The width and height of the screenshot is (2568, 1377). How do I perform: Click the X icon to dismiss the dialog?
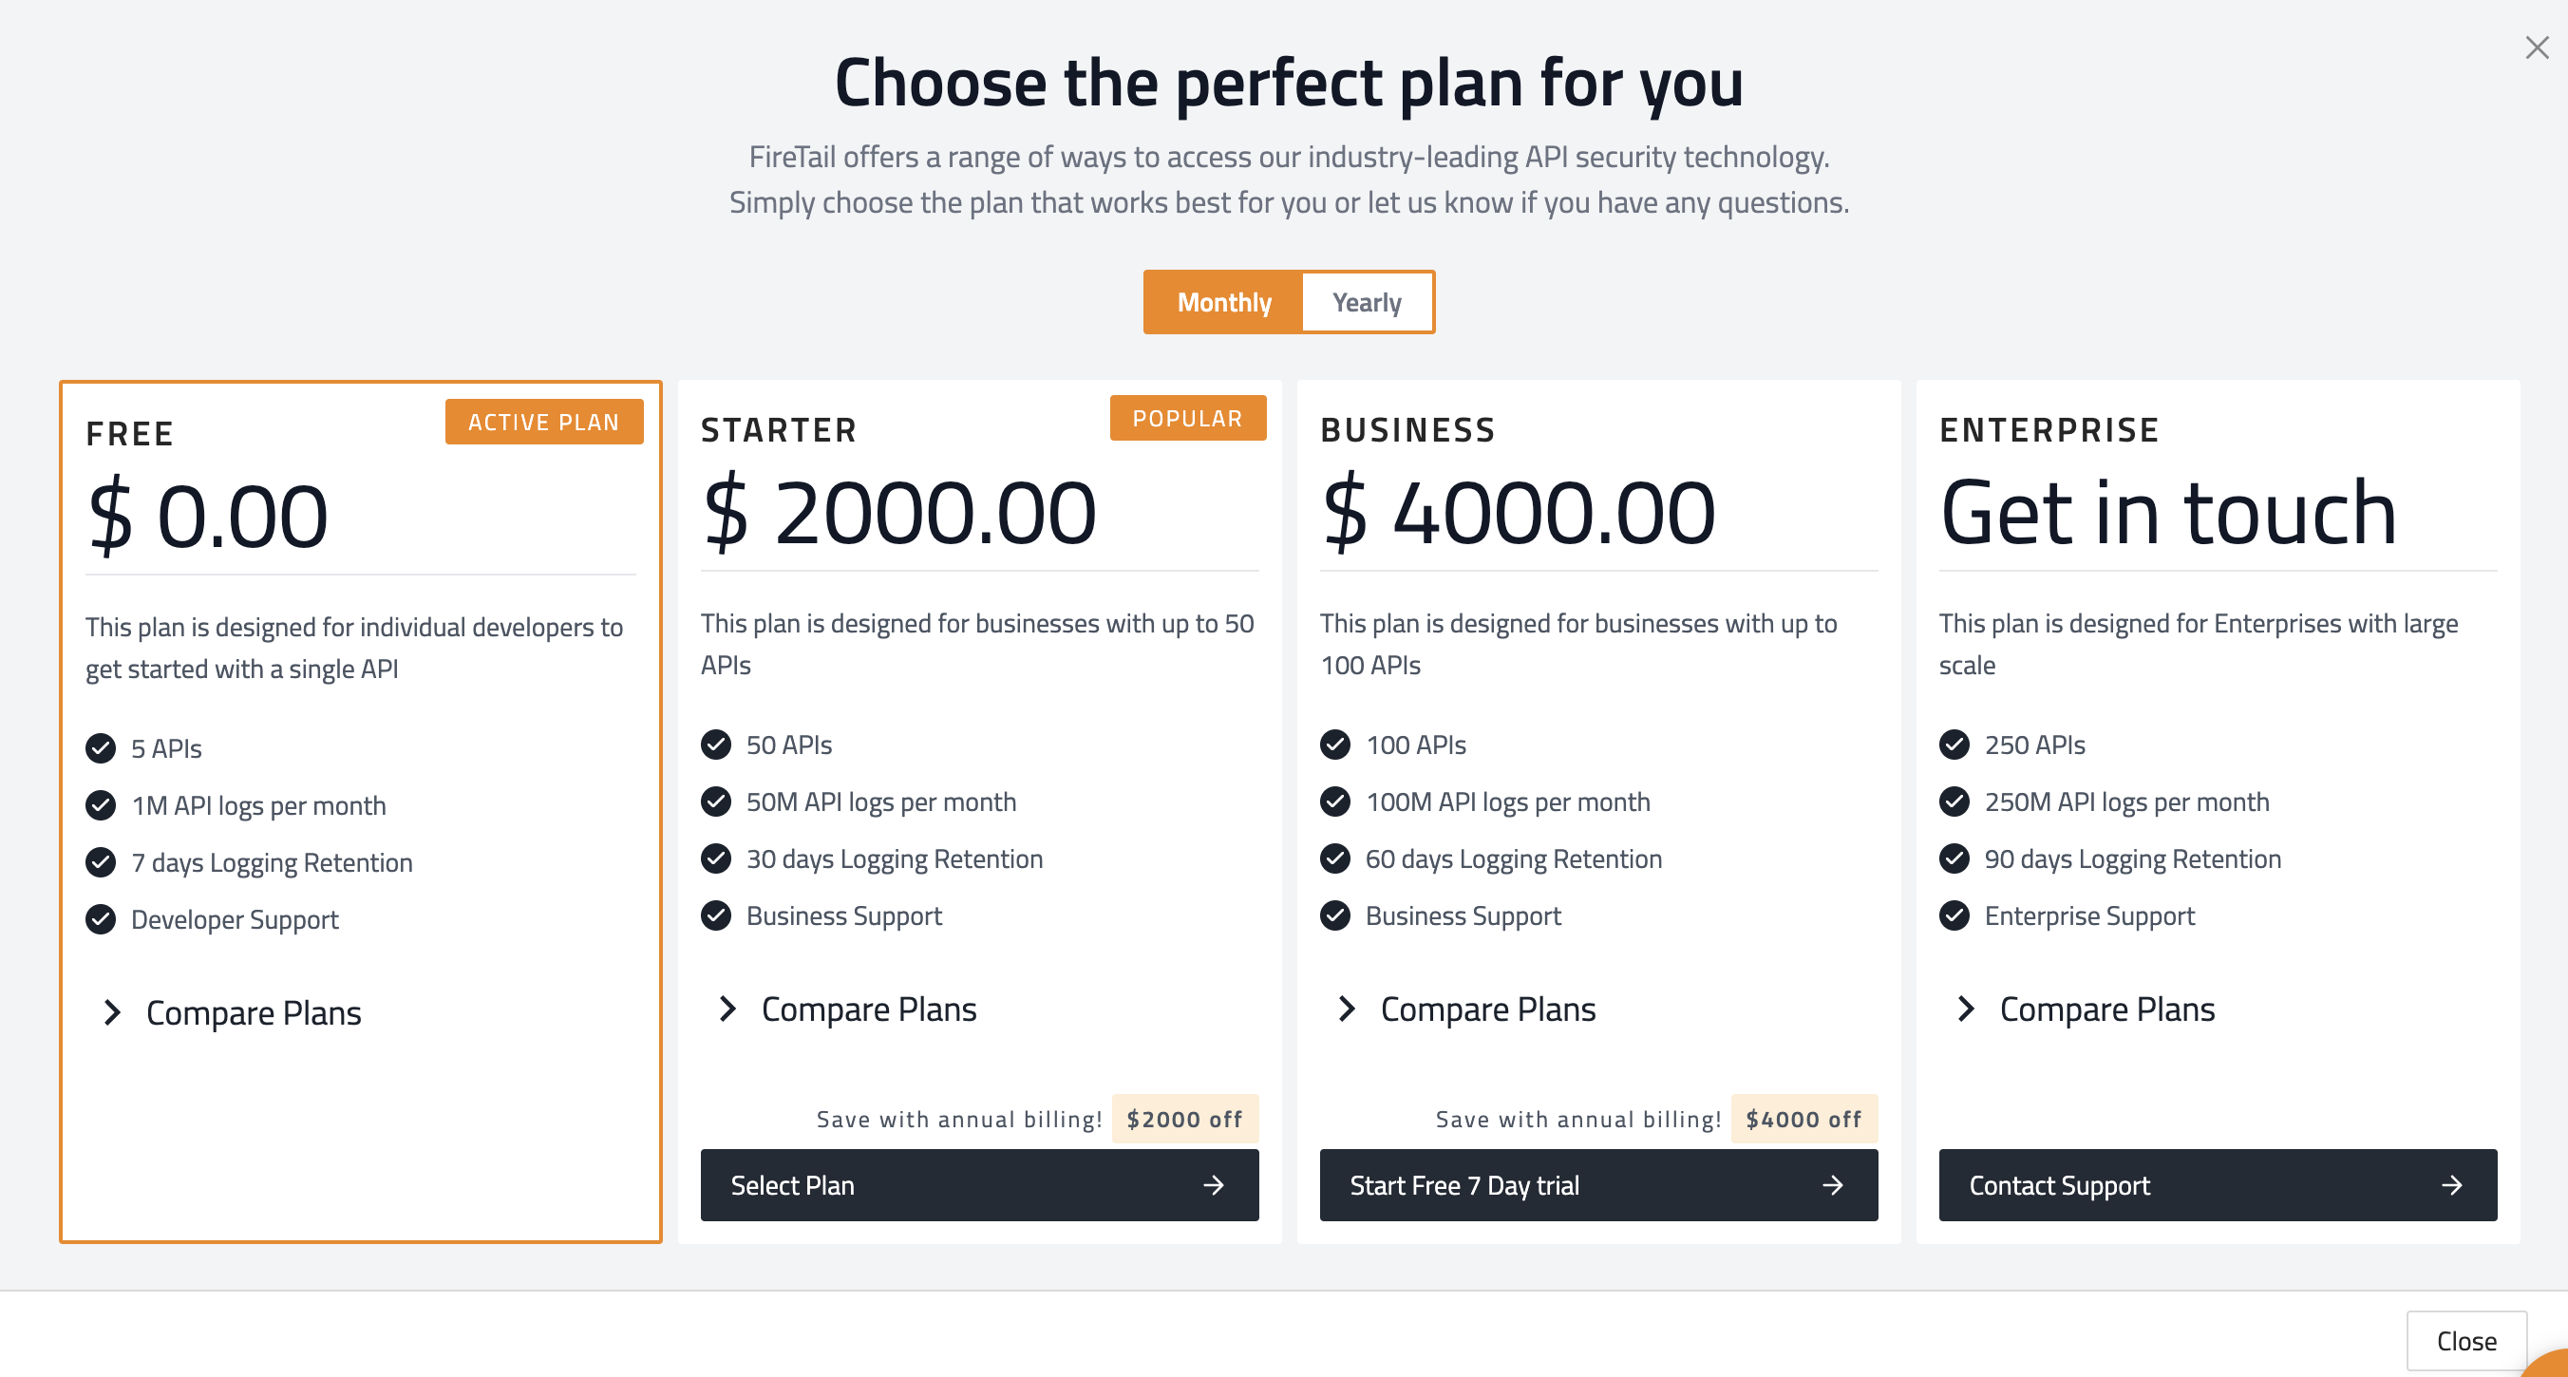point(2536,47)
